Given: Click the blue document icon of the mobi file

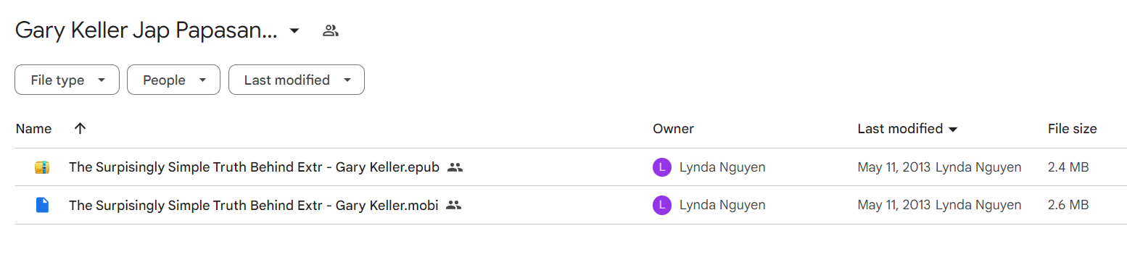Looking at the screenshot, I should [42, 205].
